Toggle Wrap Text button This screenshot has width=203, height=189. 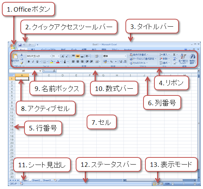tap(97, 56)
